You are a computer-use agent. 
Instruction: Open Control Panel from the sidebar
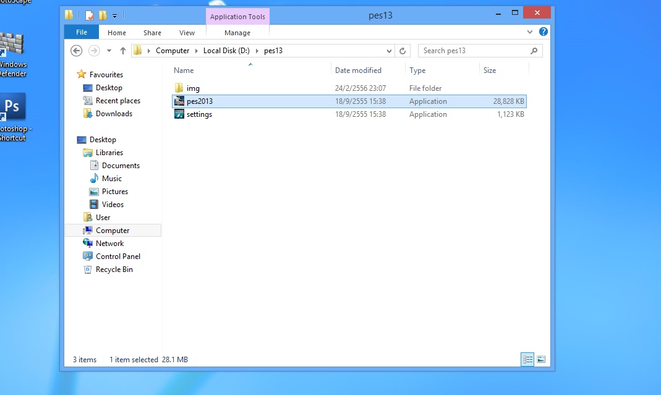pyautogui.click(x=118, y=257)
